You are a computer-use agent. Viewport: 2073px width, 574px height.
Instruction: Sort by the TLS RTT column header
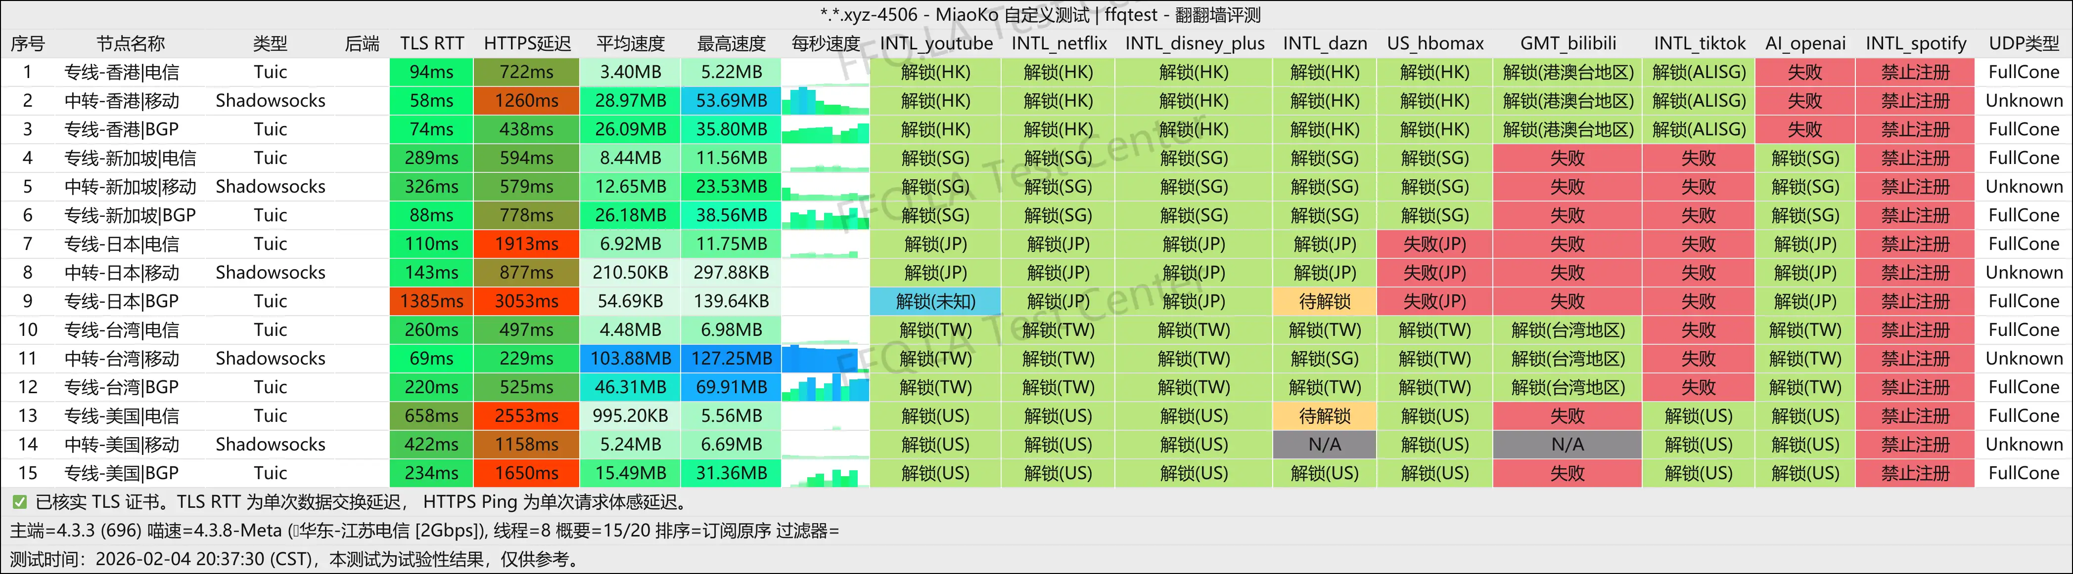click(431, 43)
